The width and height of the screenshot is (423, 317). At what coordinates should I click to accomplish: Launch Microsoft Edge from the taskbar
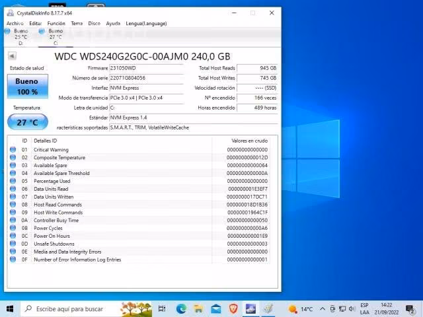pos(181,309)
